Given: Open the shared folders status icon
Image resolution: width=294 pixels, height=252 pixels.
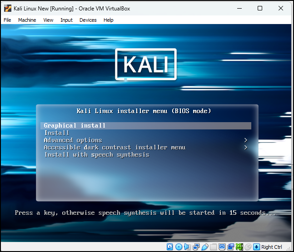Looking at the screenshot, I should pos(214,247).
